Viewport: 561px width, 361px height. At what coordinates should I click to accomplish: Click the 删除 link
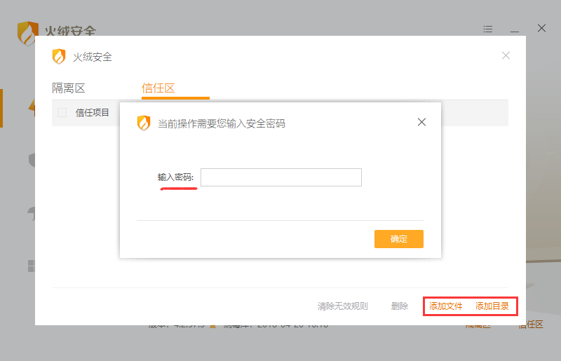point(399,306)
